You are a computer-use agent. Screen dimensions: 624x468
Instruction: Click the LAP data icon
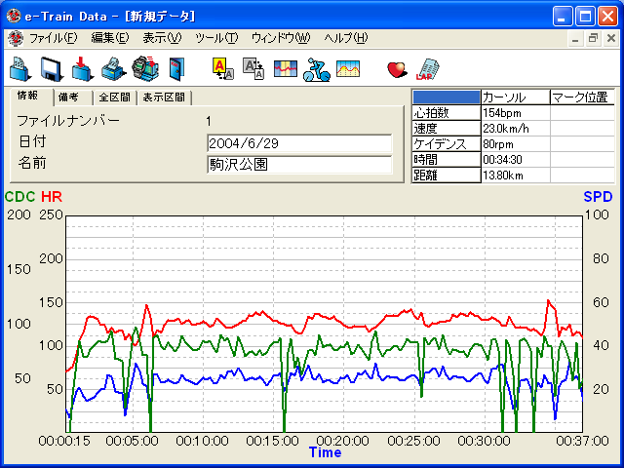(x=427, y=68)
